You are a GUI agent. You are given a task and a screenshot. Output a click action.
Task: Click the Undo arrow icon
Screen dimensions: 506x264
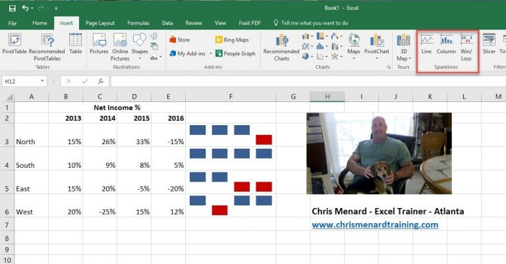(25, 8)
